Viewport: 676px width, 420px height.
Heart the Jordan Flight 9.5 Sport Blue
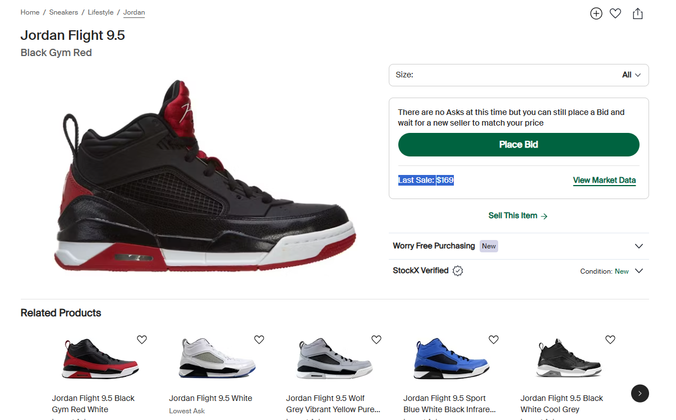point(494,339)
